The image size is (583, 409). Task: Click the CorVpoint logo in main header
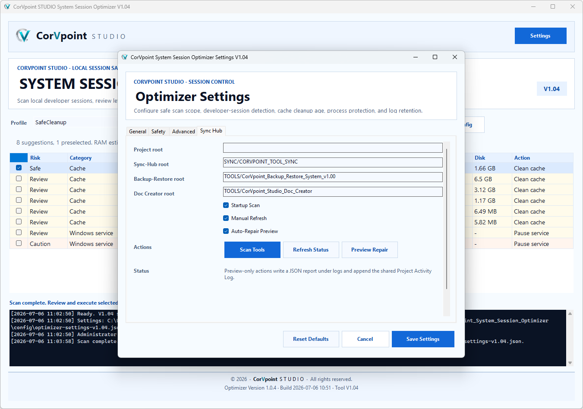click(x=23, y=35)
